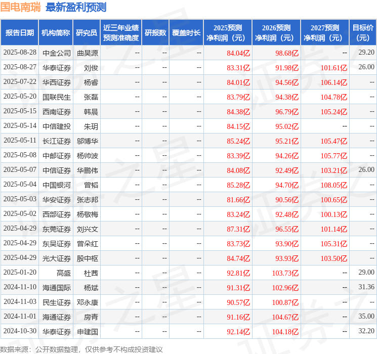Click the 目标价 column header

pyautogui.click(x=363, y=32)
